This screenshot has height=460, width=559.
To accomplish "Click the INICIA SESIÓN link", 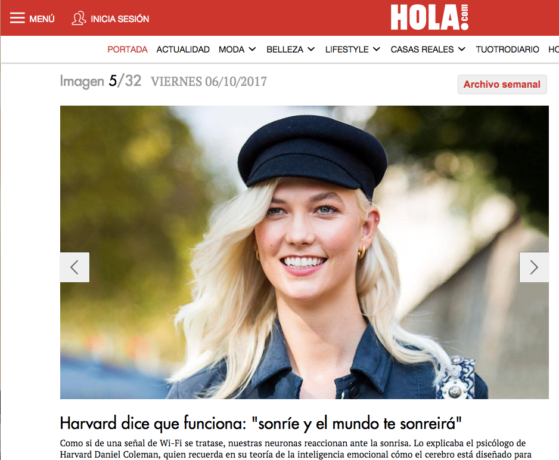I will pos(120,18).
